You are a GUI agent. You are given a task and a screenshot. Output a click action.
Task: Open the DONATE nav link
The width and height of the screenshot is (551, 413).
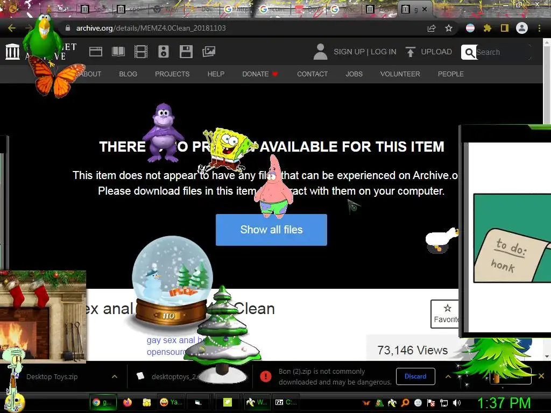tap(260, 74)
